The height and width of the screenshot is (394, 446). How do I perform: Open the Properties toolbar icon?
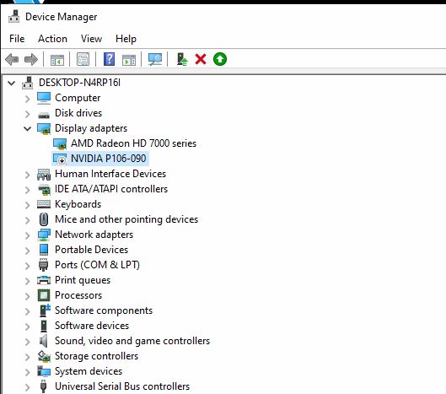[x=83, y=60]
